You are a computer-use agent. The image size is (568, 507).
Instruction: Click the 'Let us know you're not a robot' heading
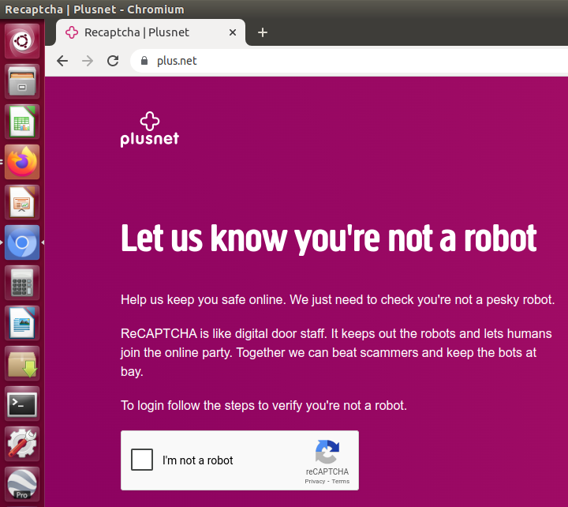tap(328, 238)
